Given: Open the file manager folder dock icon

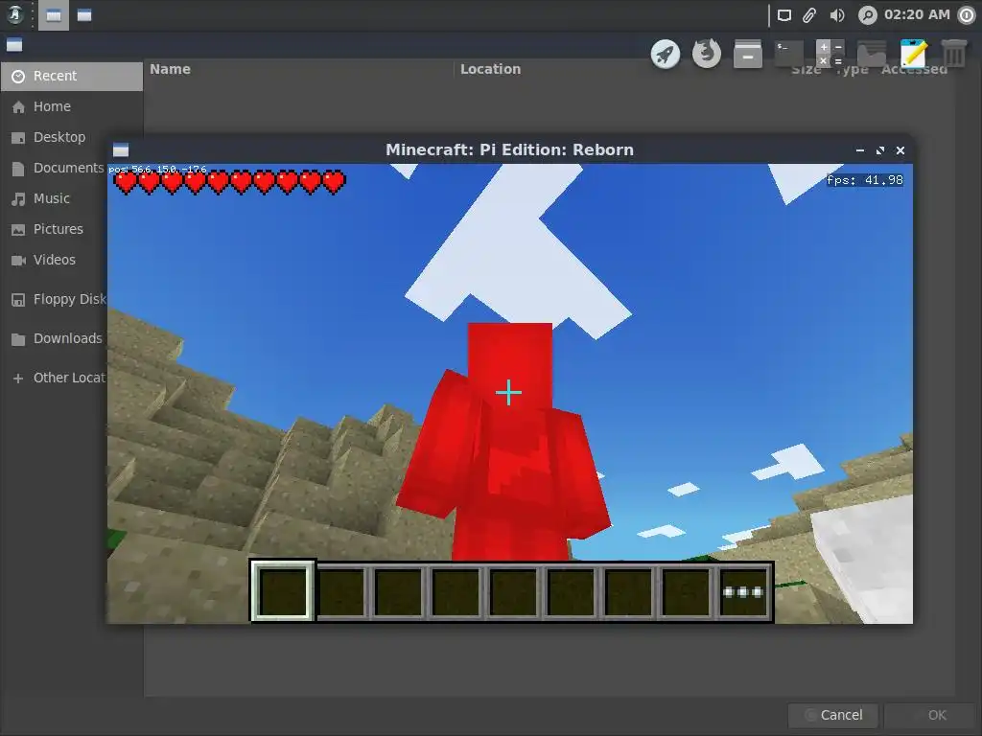Looking at the screenshot, I should pyautogui.click(x=872, y=54).
